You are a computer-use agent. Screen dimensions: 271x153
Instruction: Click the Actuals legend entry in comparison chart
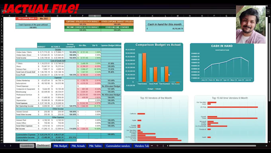click(158, 89)
